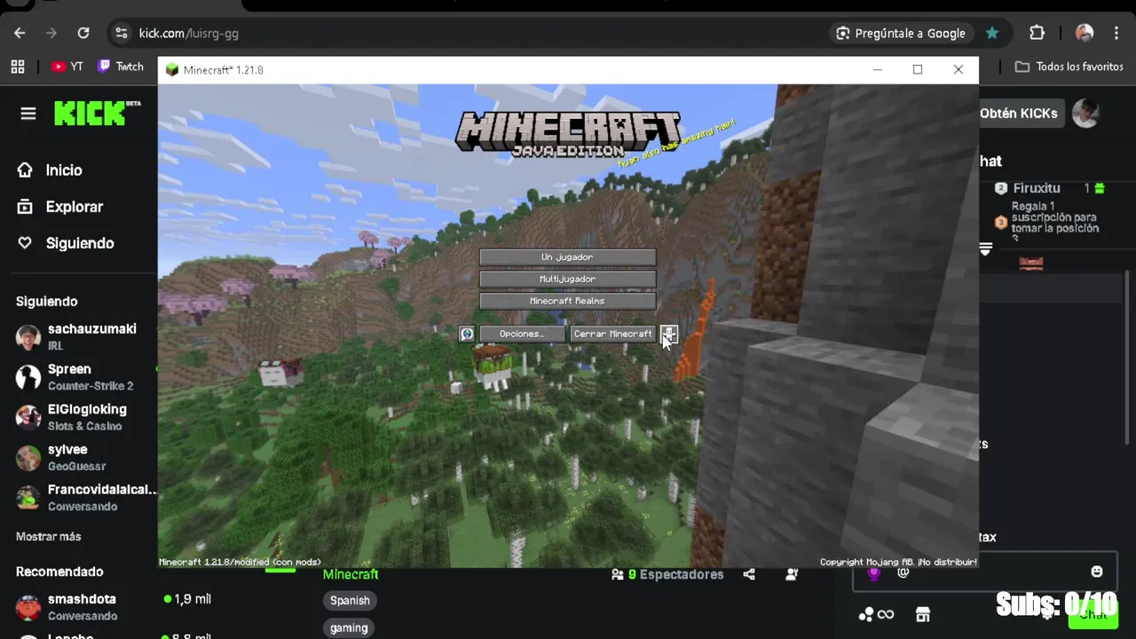
Task: Open Explorar in Kick sidebar
Action: click(60, 207)
